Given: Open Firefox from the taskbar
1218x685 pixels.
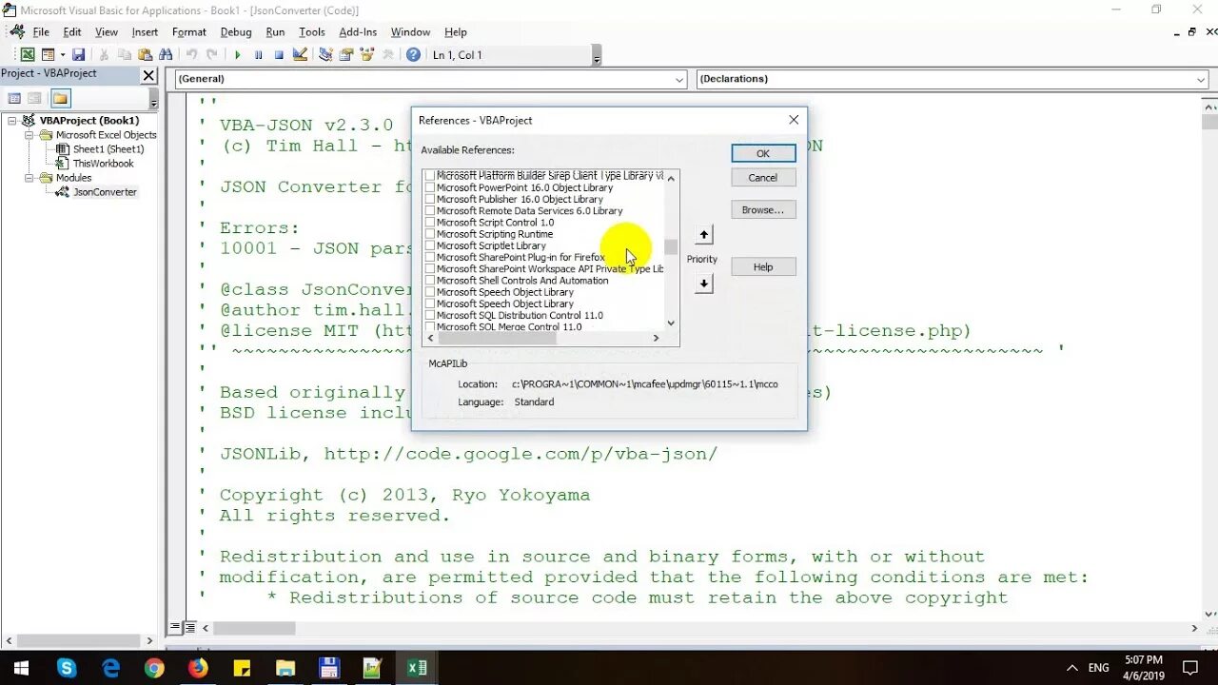Looking at the screenshot, I should pos(198,668).
